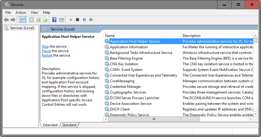Select the DHCP Client service name

point(120,109)
